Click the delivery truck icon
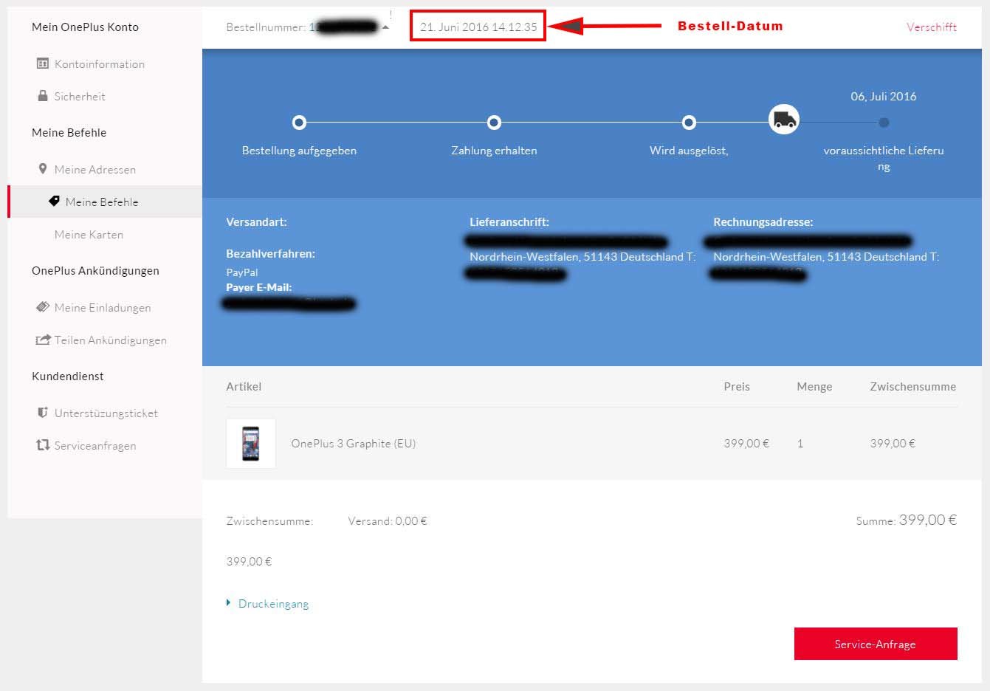Image resolution: width=990 pixels, height=691 pixels. [x=784, y=120]
